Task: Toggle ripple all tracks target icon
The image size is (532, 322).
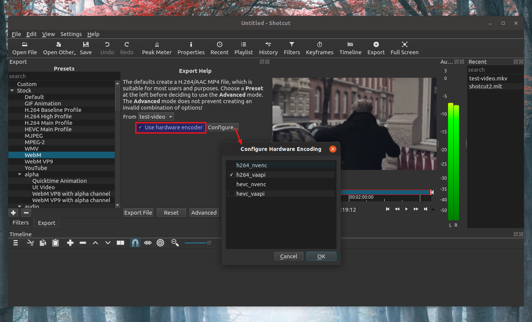Action: [x=160, y=243]
